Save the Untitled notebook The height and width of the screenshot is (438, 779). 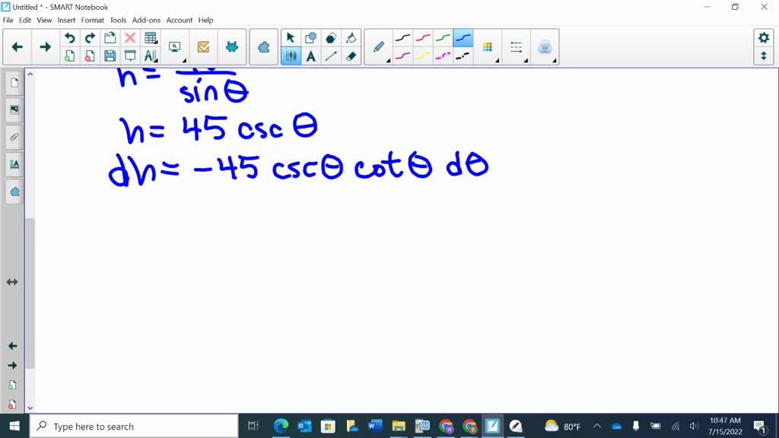(109, 56)
